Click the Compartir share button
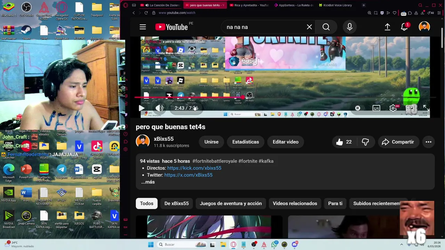The height and width of the screenshot is (250, 445). click(x=398, y=142)
